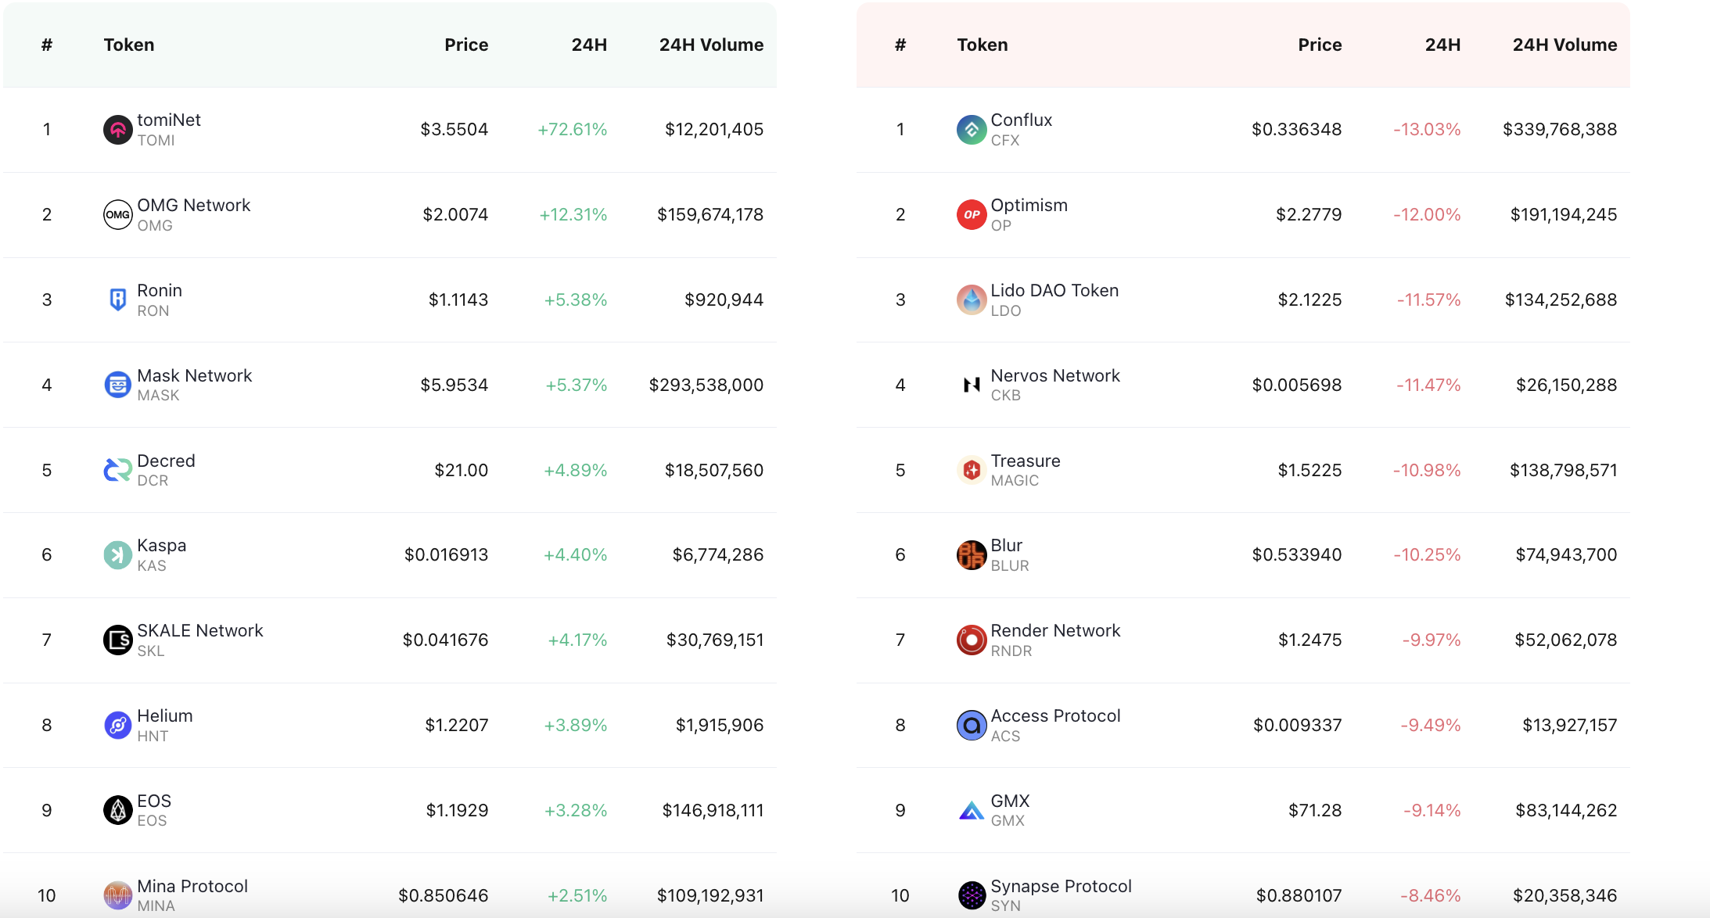Click the Conflux token logo icon
1710x918 pixels.
(x=971, y=130)
